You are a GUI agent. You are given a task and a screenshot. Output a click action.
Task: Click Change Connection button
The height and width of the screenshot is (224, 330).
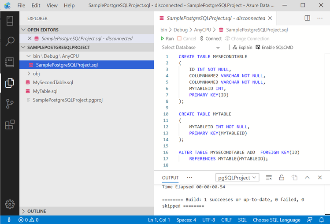[247, 38]
